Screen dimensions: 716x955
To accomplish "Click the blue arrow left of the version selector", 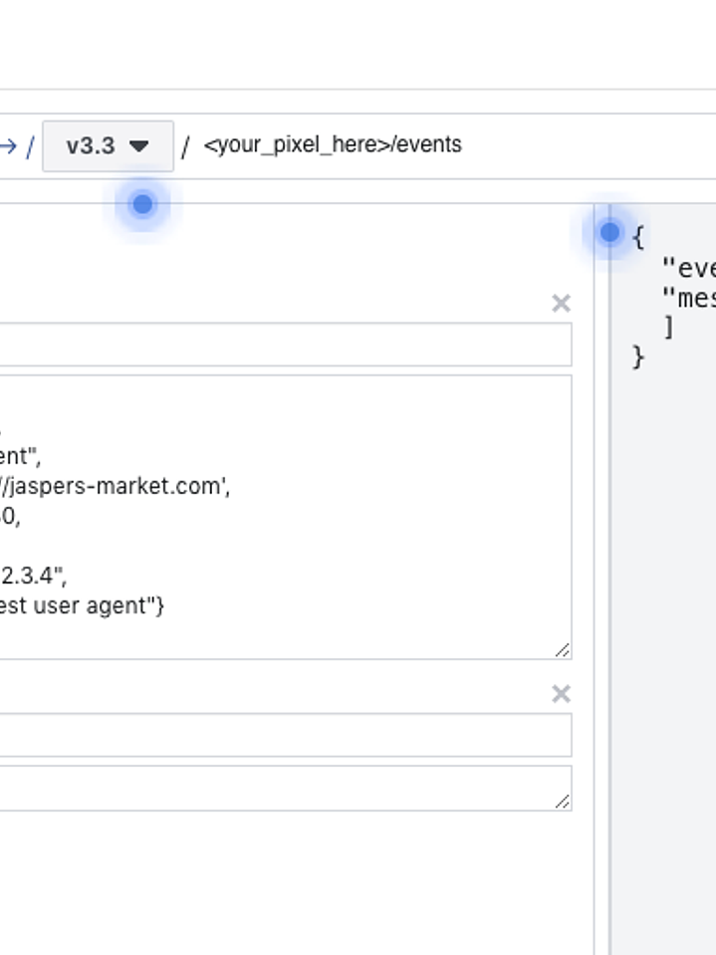I will click(x=8, y=146).
